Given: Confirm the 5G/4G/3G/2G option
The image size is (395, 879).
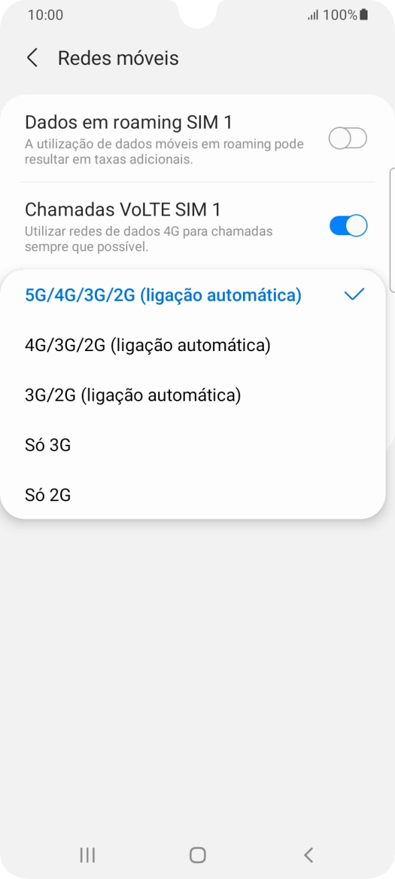Looking at the screenshot, I should coord(163,293).
